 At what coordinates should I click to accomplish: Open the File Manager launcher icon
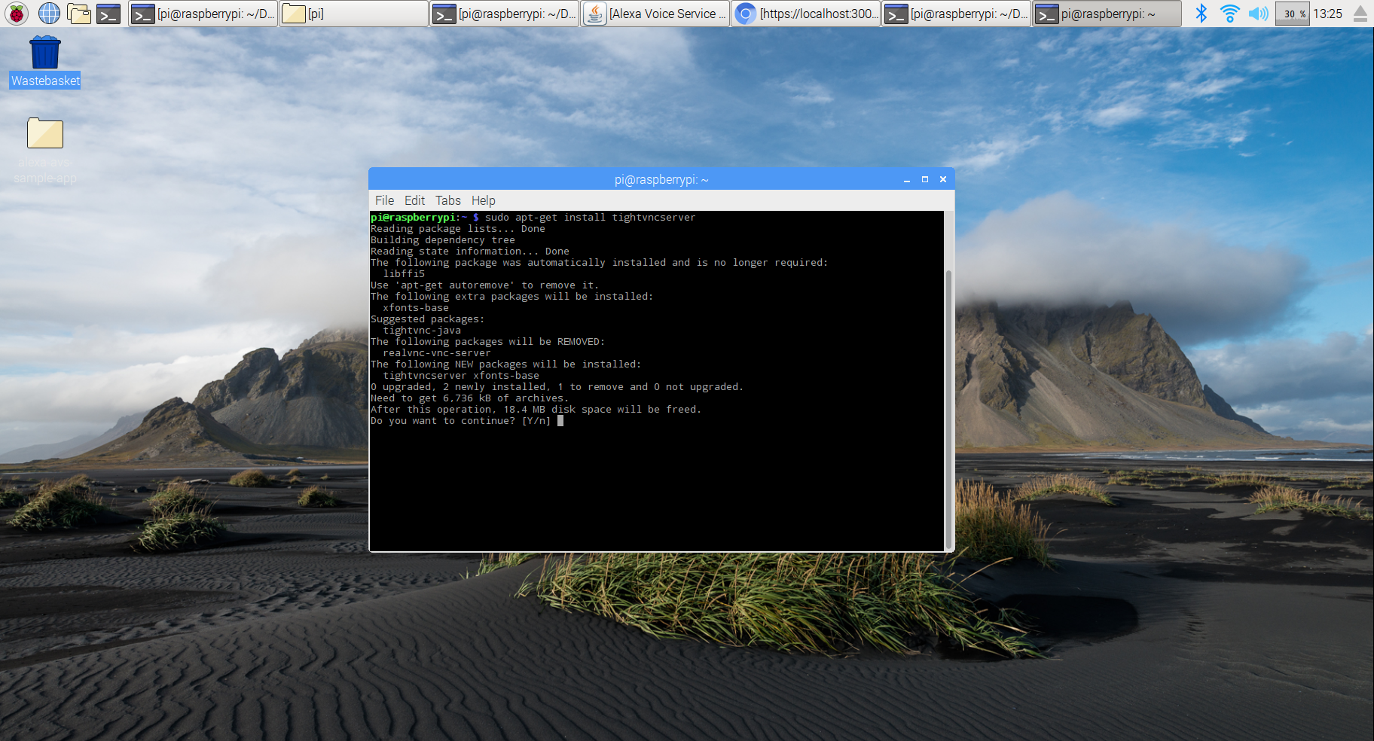pyautogui.click(x=79, y=13)
